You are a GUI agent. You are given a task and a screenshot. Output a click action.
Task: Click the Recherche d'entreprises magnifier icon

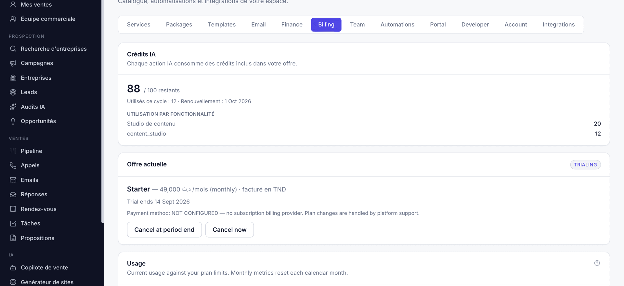[13, 49]
